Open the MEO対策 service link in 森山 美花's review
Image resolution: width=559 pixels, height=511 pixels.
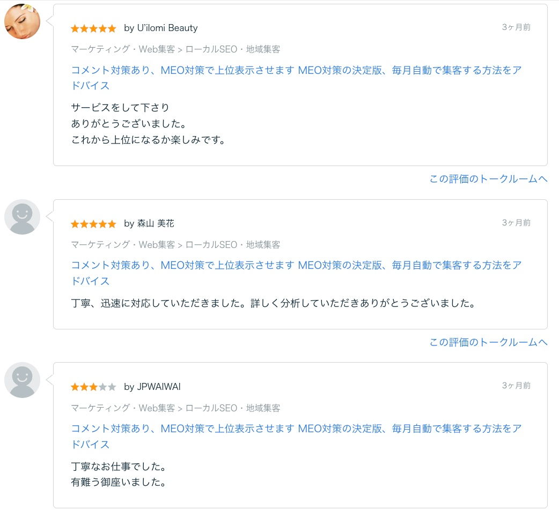point(295,266)
